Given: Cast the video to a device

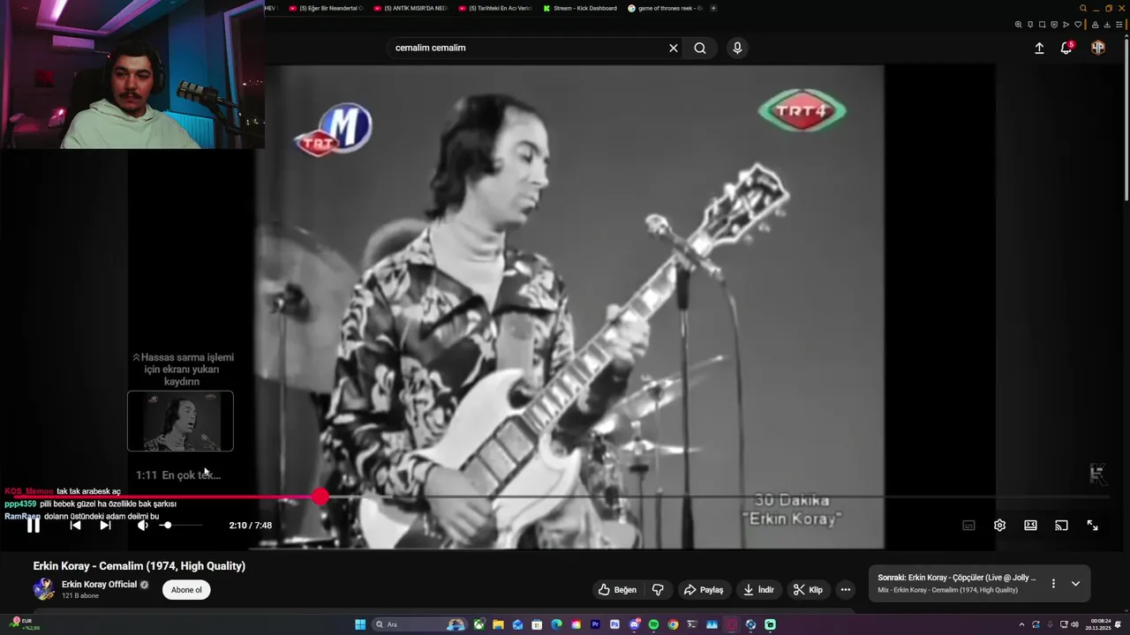Looking at the screenshot, I should [x=1061, y=526].
